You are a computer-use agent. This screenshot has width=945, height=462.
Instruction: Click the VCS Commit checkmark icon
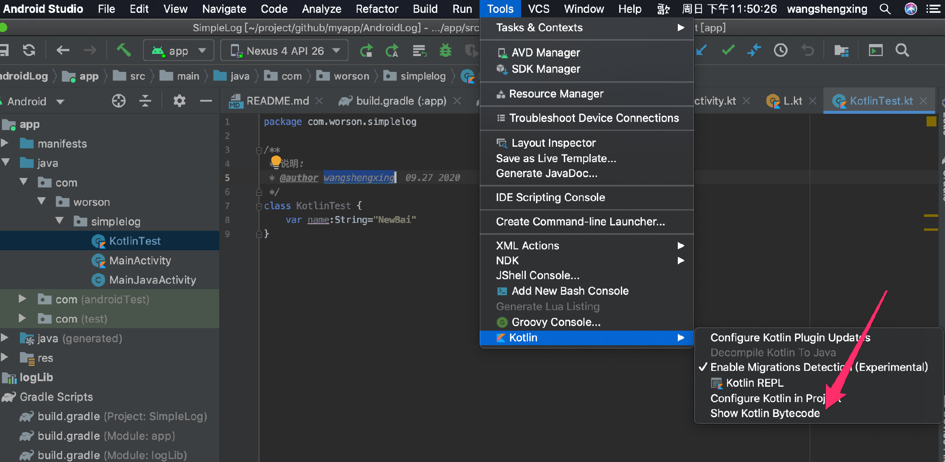[x=728, y=50]
